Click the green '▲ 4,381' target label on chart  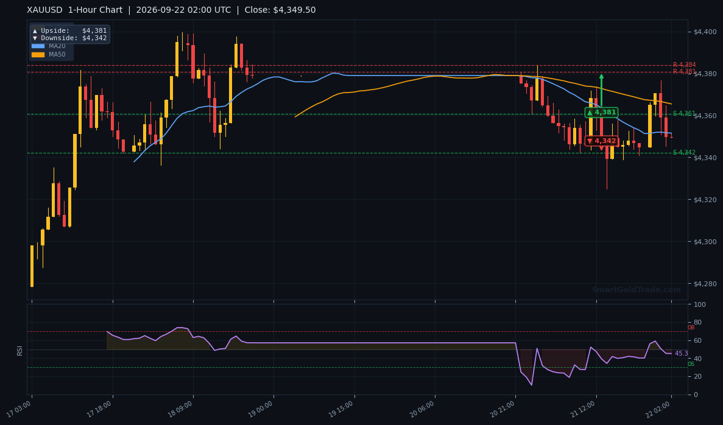pyautogui.click(x=601, y=113)
